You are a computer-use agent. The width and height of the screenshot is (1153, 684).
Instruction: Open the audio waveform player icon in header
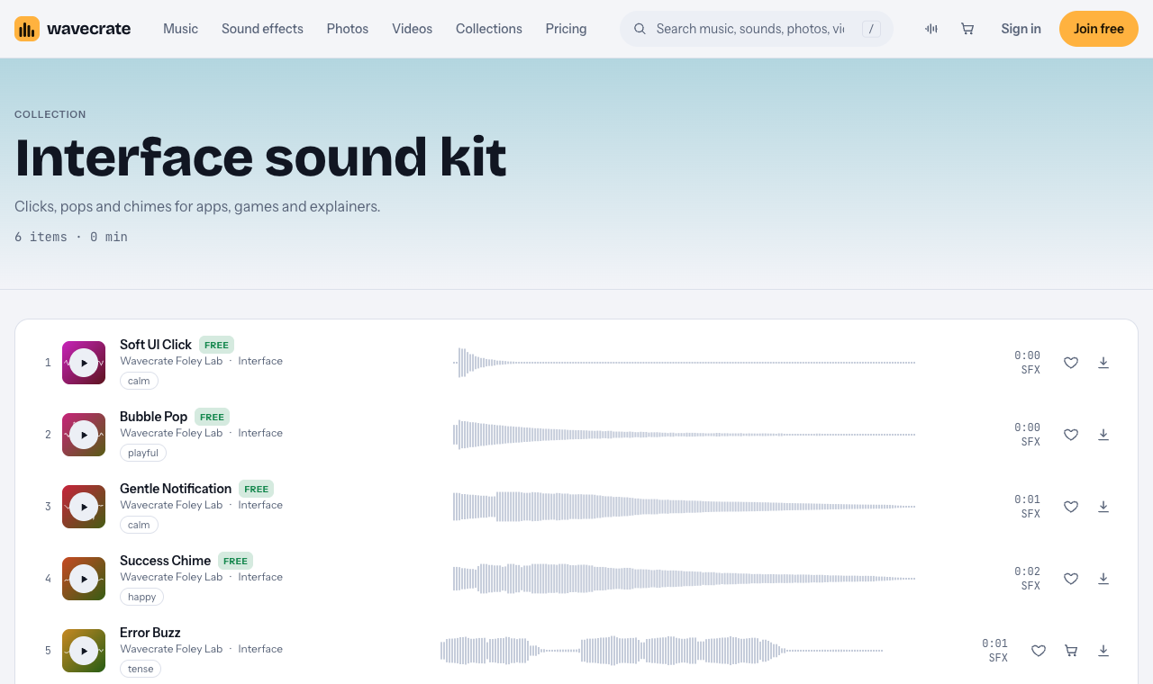point(931,29)
